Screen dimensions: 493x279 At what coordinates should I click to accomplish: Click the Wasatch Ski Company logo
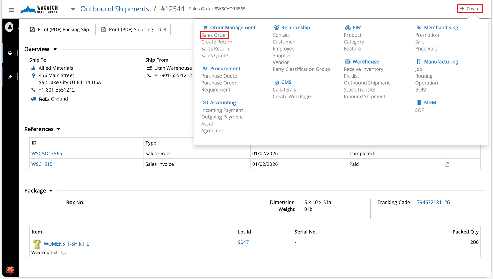tap(39, 10)
